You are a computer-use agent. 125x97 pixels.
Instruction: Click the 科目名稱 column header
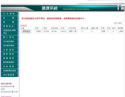coord(72,28)
